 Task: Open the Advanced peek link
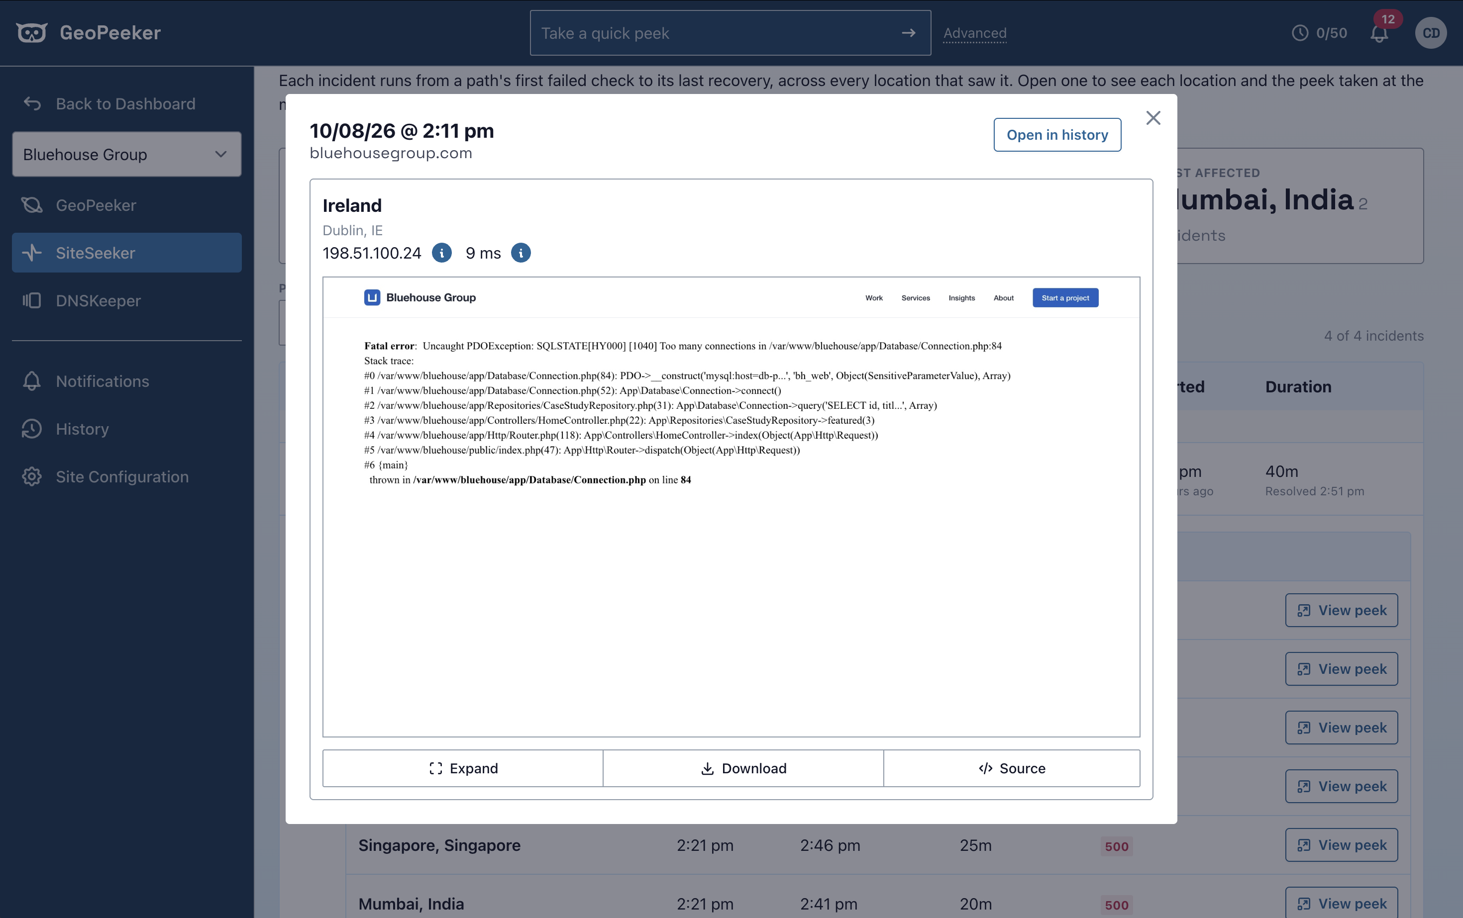click(975, 33)
